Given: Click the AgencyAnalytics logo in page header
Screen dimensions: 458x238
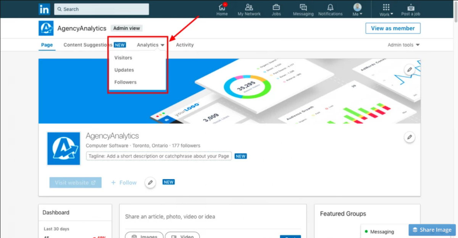Looking at the screenshot, I should [46, 28].
